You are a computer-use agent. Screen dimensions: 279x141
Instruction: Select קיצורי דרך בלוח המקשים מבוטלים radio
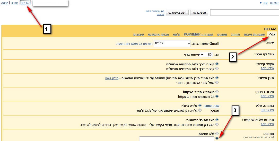click(217, 64)
